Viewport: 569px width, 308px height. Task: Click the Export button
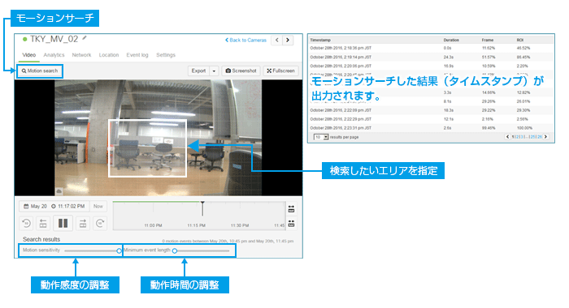(198, 71)
